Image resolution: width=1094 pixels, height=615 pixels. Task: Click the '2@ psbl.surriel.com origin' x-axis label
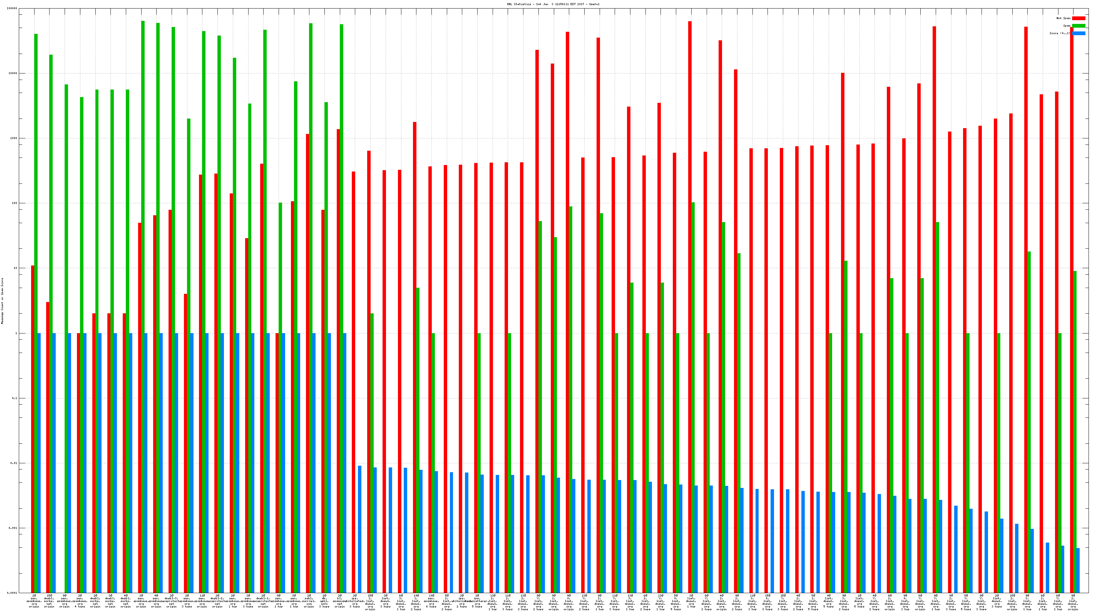point(309,601)
